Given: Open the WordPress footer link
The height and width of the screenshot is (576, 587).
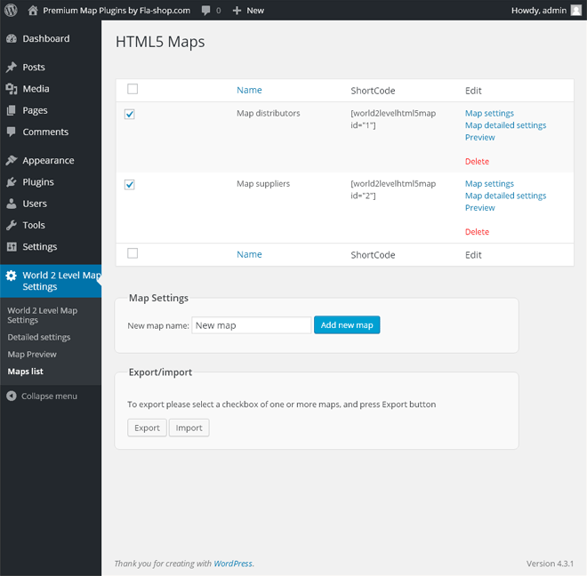Looking at the screenshot, I should tap(233, 564).
